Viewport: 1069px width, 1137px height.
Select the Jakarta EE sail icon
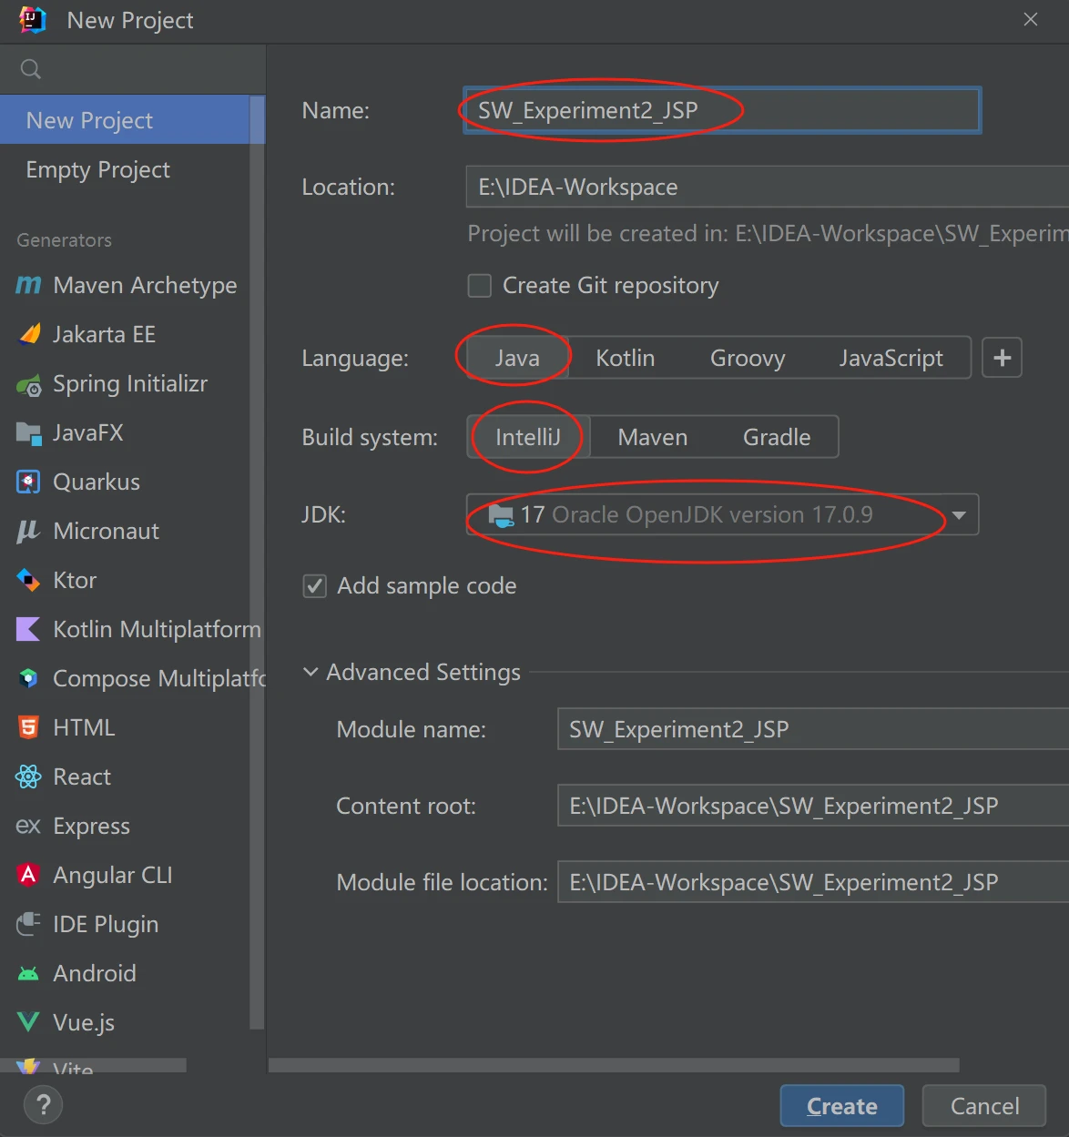point(29,335)
